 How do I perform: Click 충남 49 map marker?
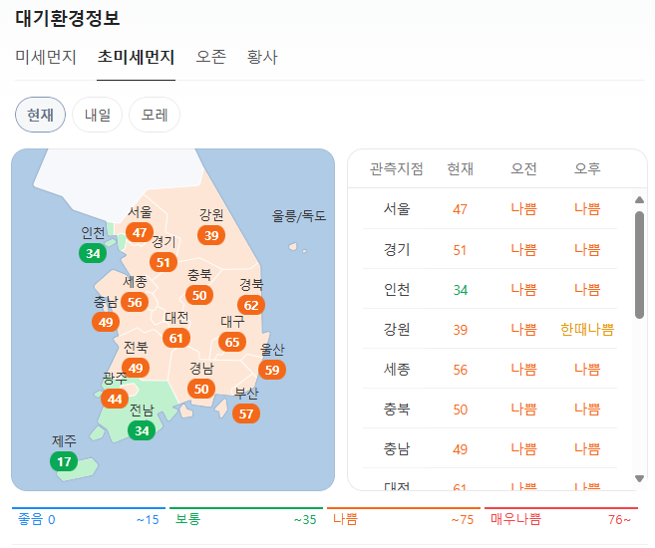coord(106,322)
